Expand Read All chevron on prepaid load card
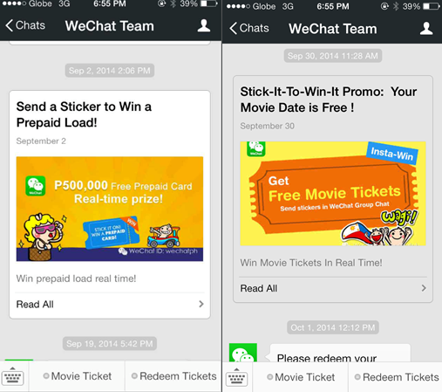Viewport: 442px width, 392px height. 201,304
